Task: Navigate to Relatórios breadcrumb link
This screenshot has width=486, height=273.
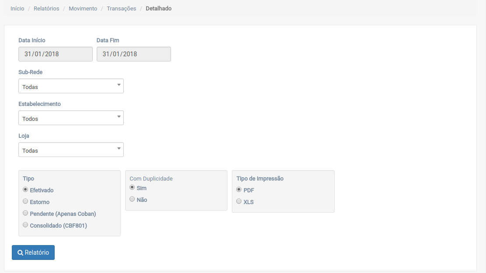Action: pyautogui.click(x=46, y=9)
